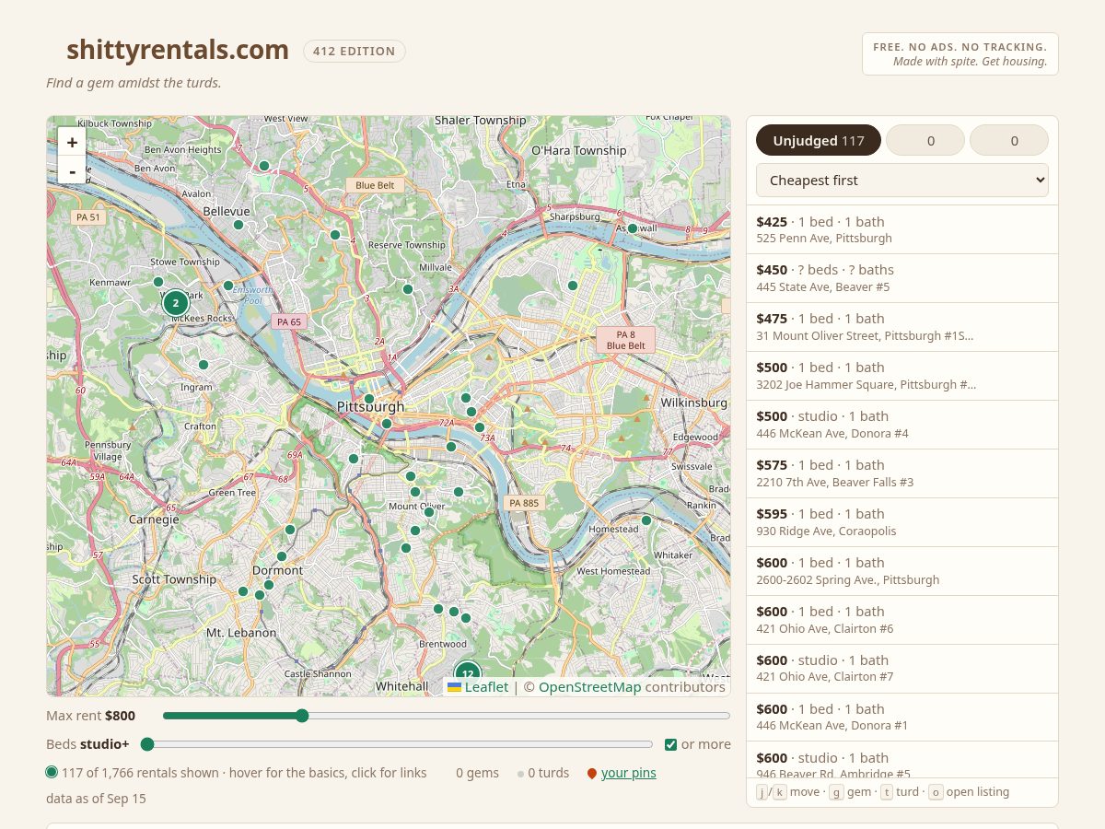Pick the rental marker near Millvale
The image size is (1105, 829).
[408, 289]
